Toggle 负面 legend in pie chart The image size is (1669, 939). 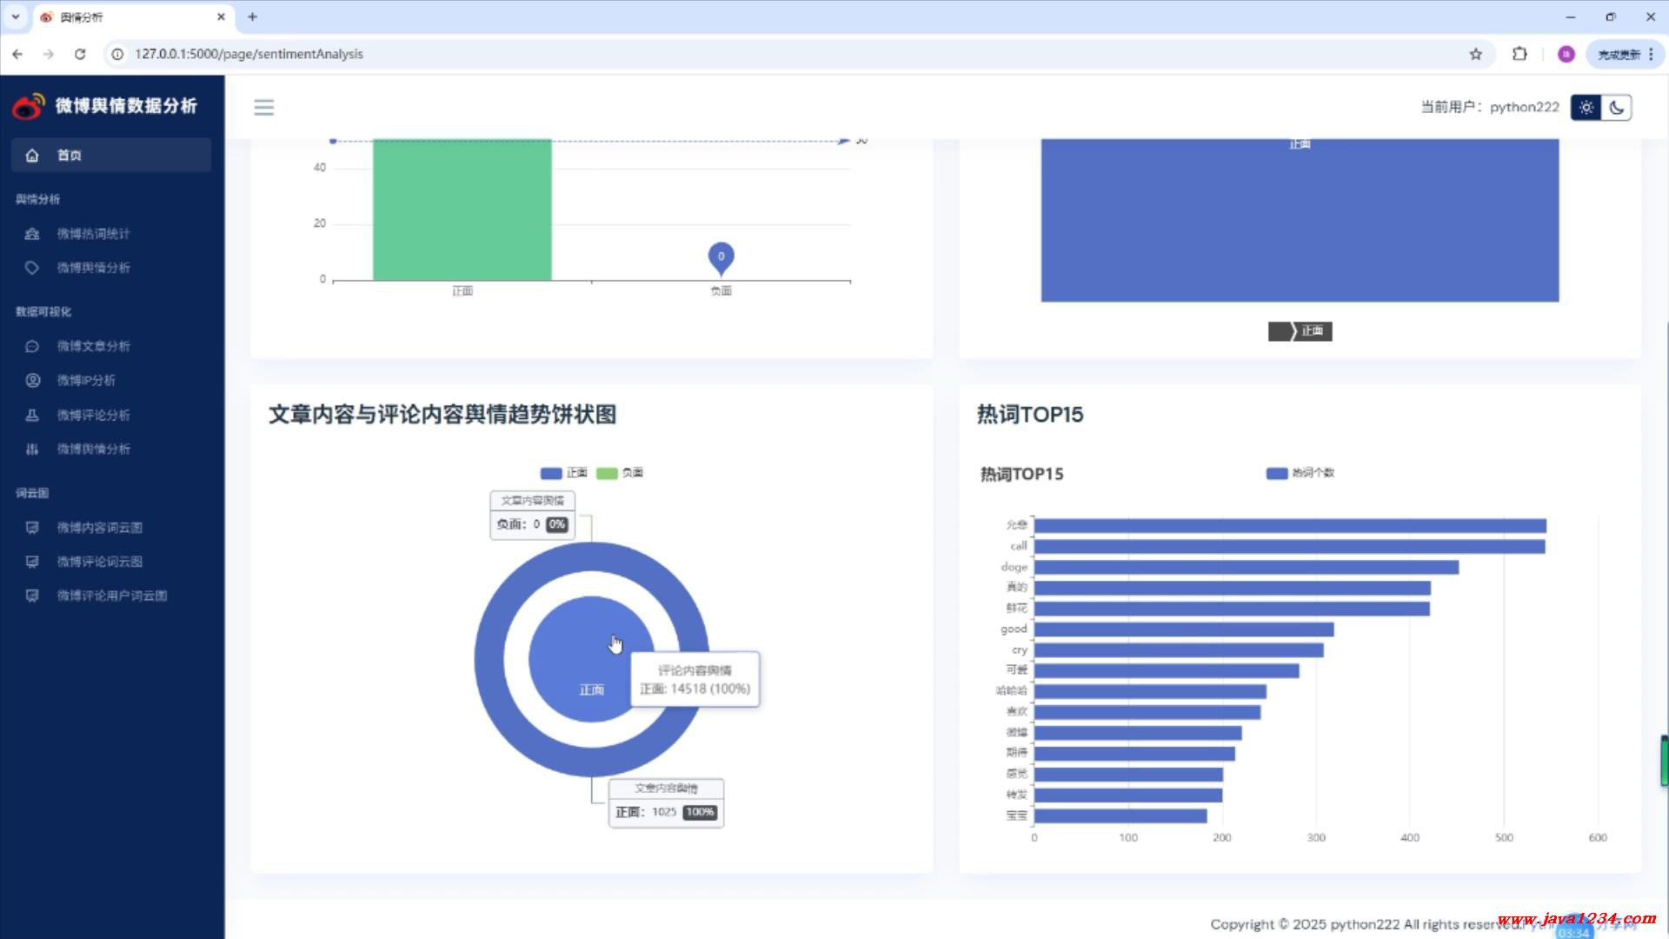pyautogui.click(x=608, y=473)
